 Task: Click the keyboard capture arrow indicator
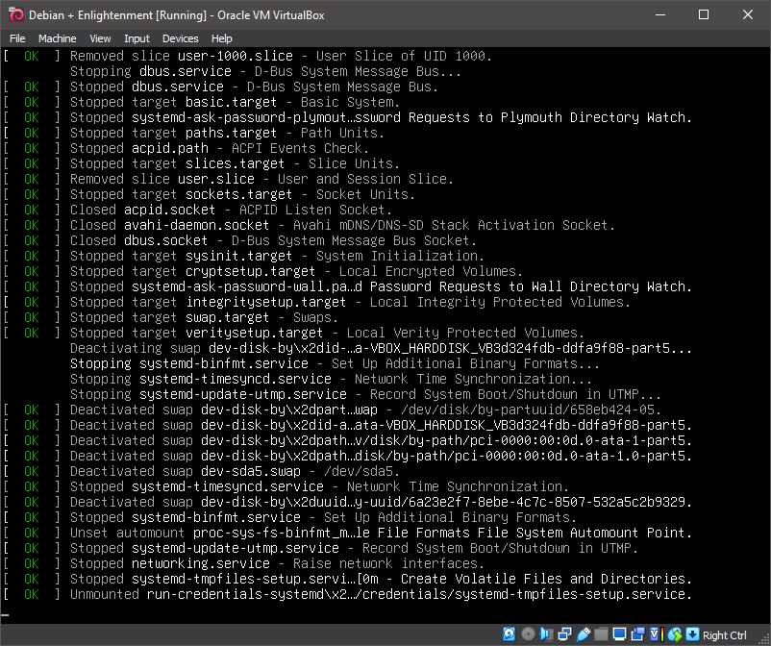[691, 634]
